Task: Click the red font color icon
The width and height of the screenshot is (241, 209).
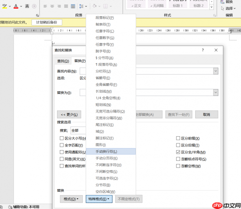Action: click(16, 6)
